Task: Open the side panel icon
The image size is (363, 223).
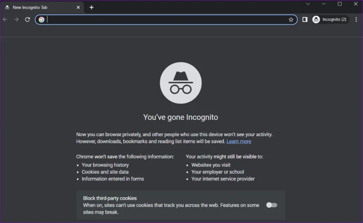Action: coord(305,19)
